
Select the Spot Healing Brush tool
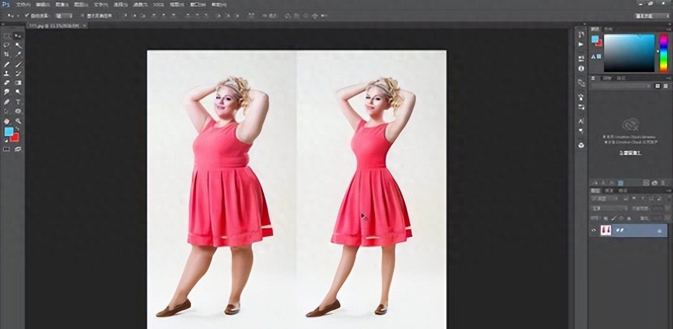click(x=6, y=65)
